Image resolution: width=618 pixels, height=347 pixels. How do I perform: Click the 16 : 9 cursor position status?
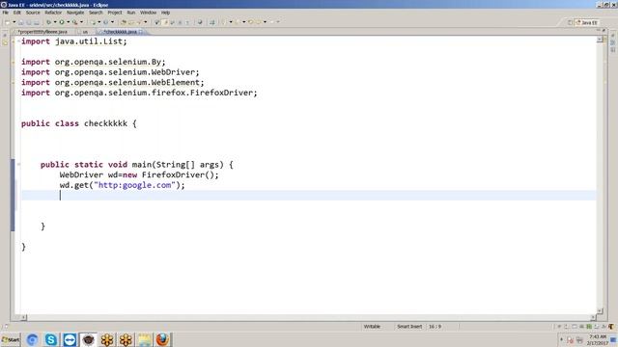[x=435, y=327]
